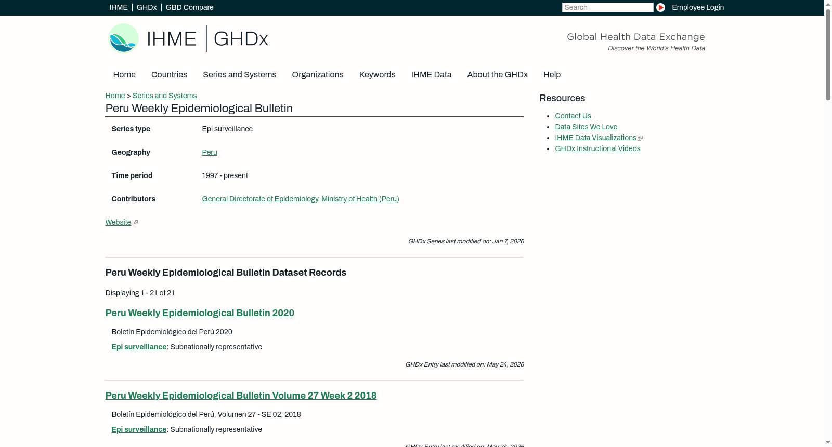
Task: Open the Organizations menu
Action: (318, 75)
